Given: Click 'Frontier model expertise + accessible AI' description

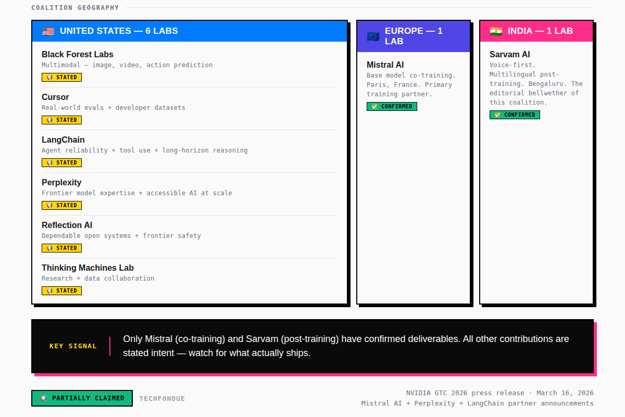Looking at the screenshot, I should (x=137, y=193).
